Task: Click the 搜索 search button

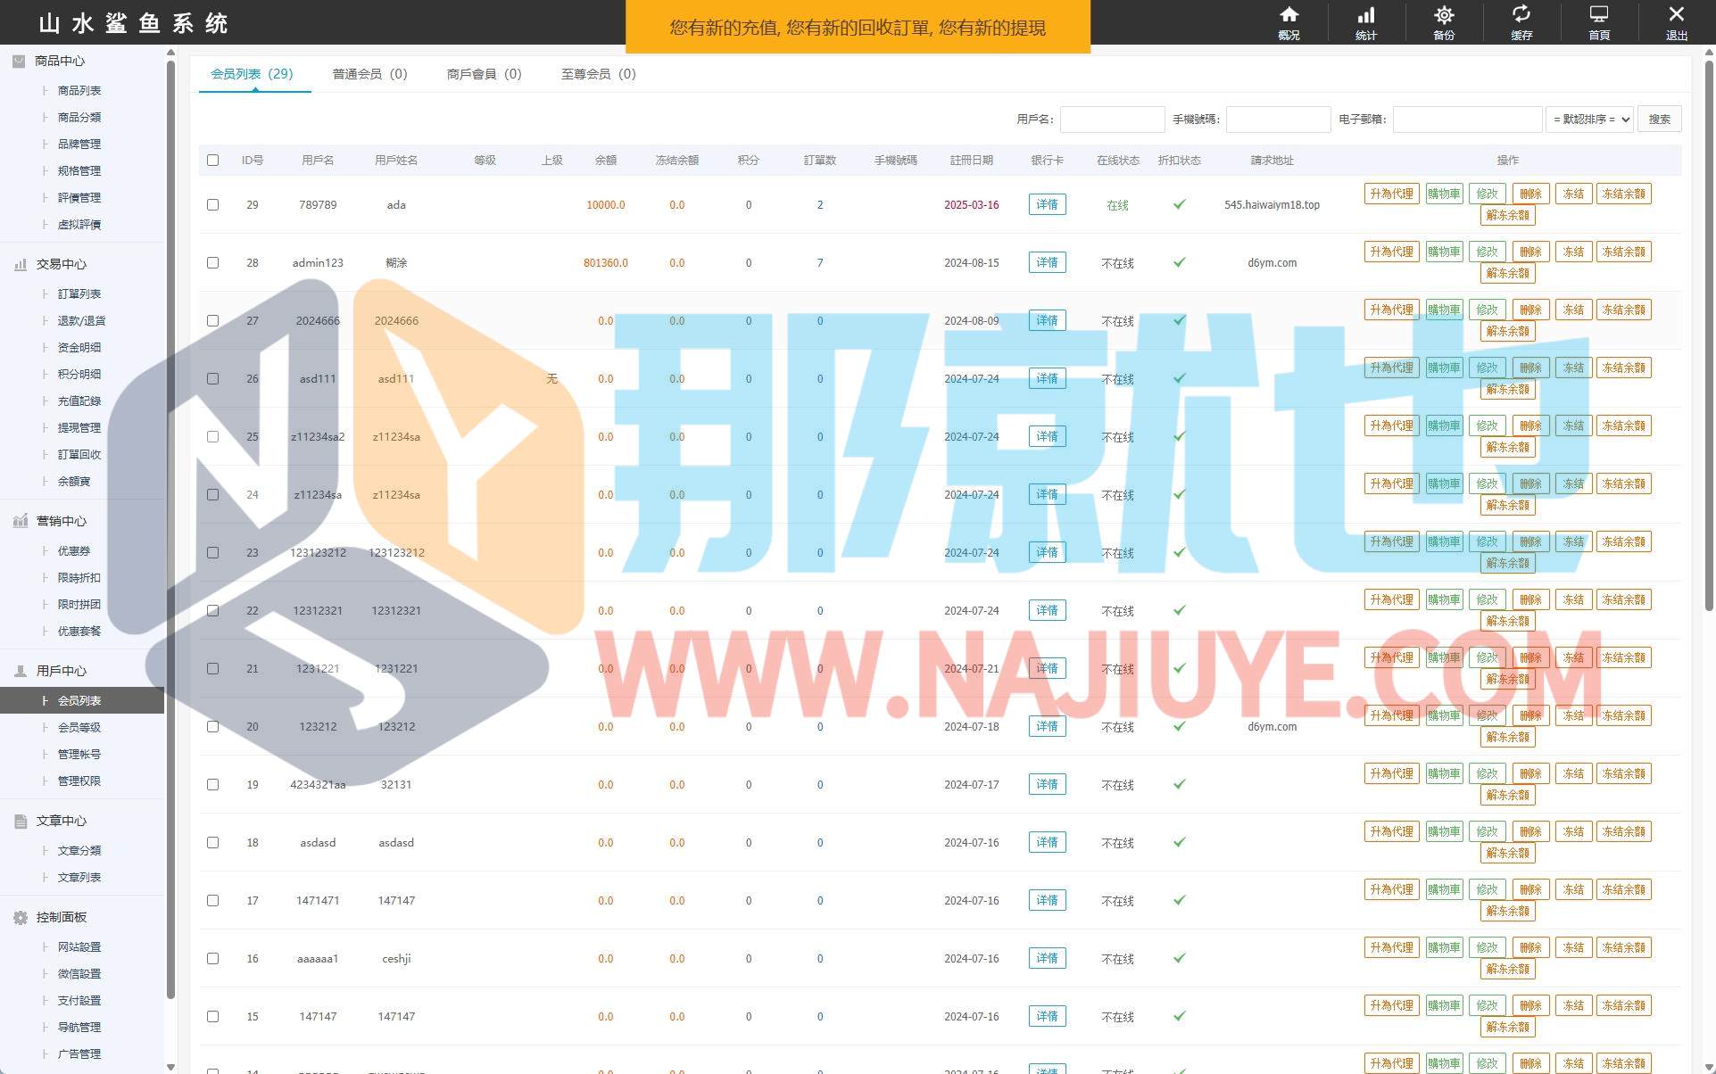Action: click(1659, 120)
